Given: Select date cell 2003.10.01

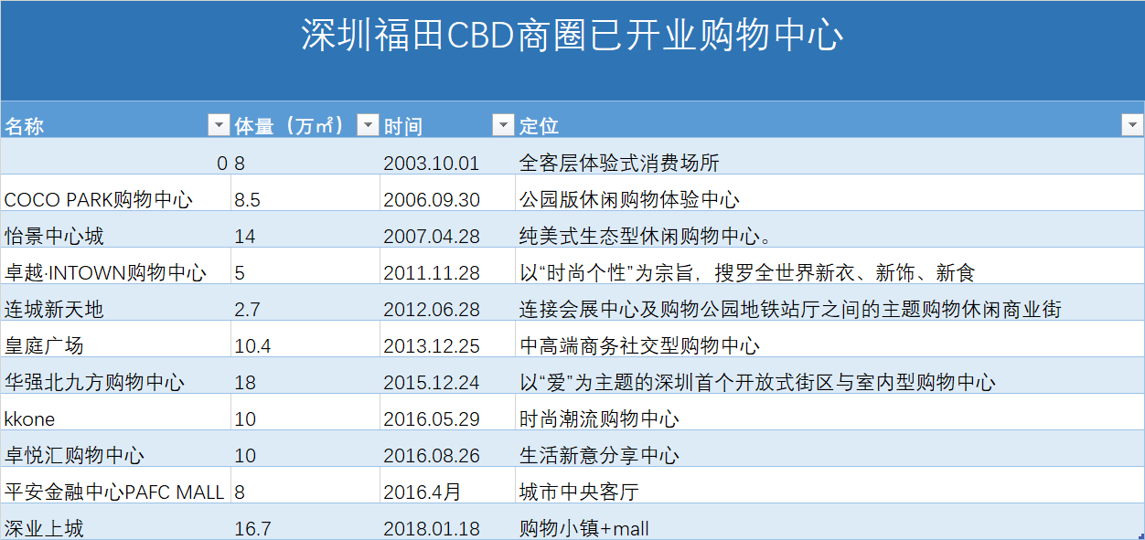Looking at the screenshot, I should click(447, 156).
